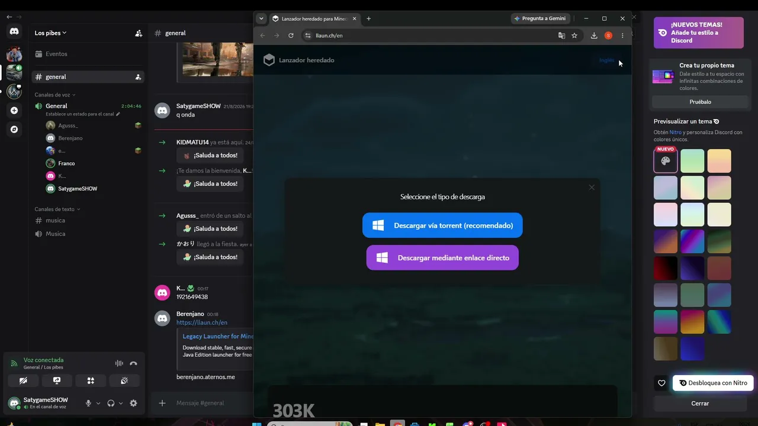This screenshot has width=758, height=426.
Task: Open the soundboard button
Action: point(124,380)
